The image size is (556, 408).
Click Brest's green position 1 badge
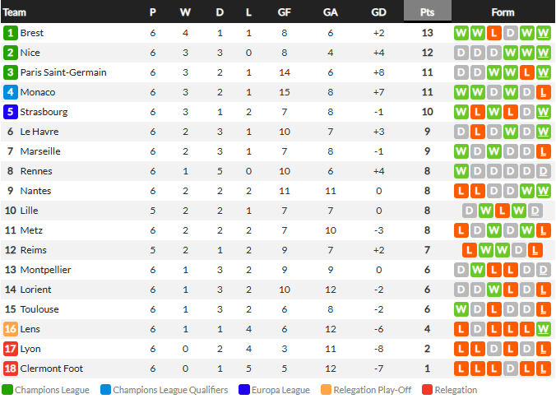point(11,33)
